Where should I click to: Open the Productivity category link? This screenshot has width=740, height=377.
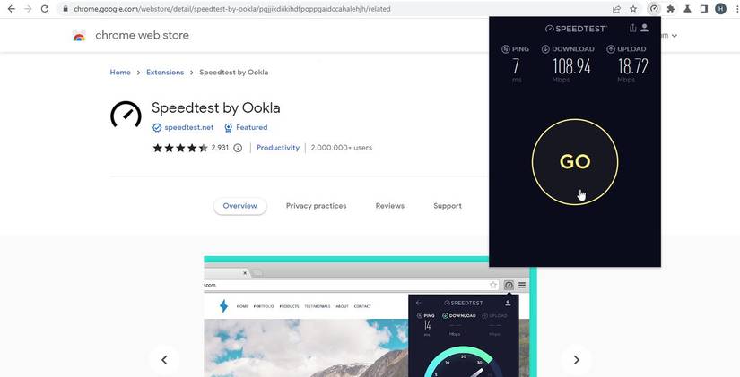tap(278, 148)
